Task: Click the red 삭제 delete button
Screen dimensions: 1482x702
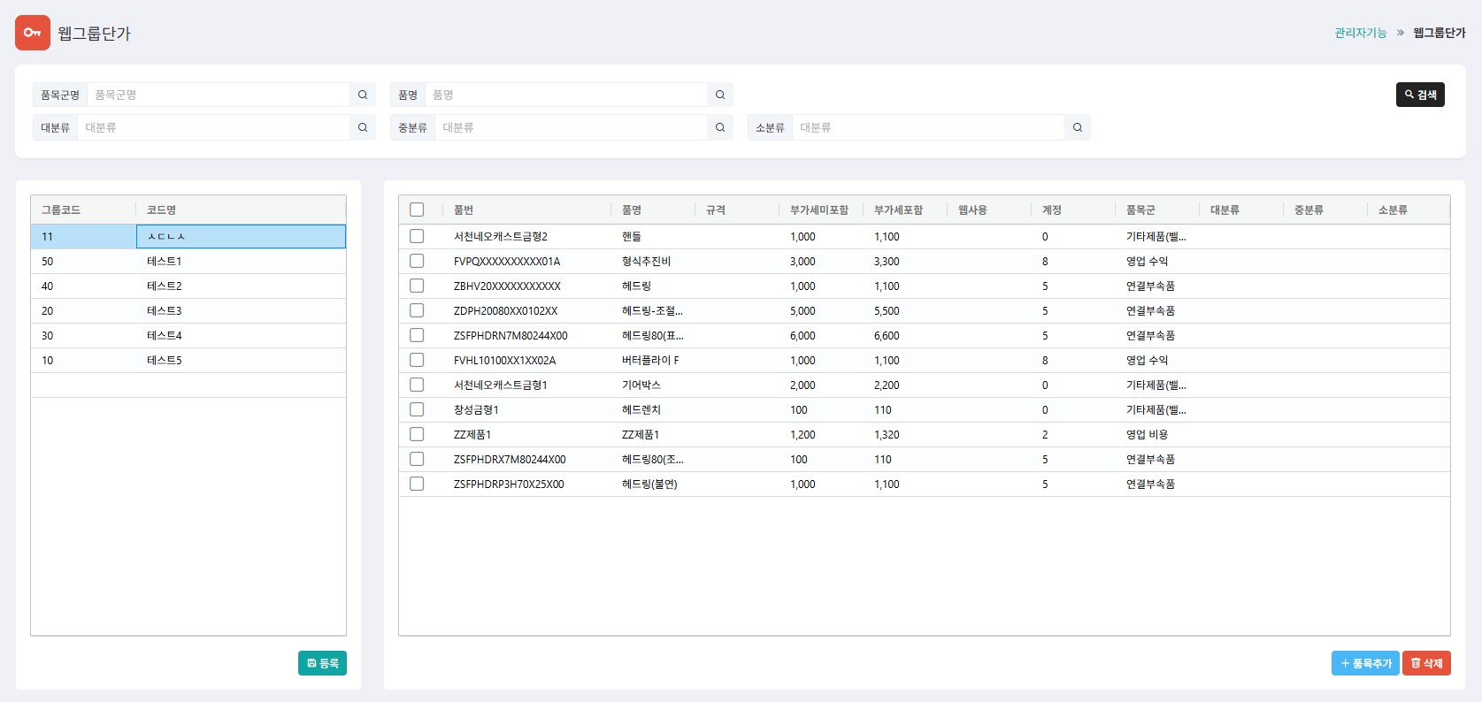Action: (x=1426, y=663)
